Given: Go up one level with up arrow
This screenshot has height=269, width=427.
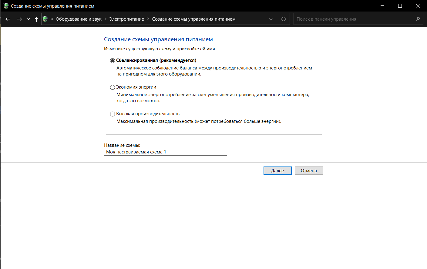Looking at the screenshot, I should (36, 19).
